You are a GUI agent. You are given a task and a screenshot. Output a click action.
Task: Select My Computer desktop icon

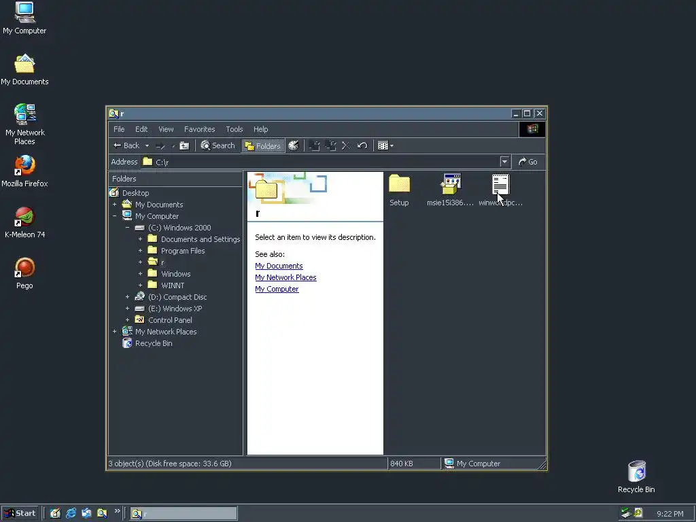pos(24,18)
